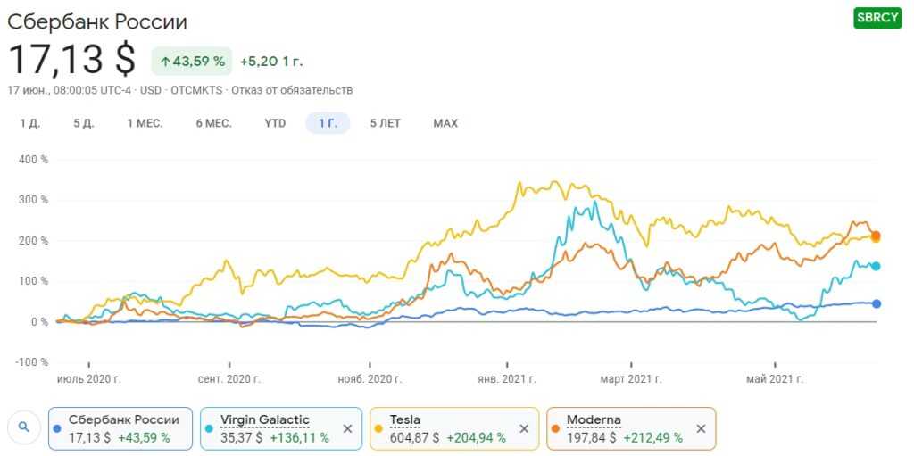
Task: Remove Tesla from the comparison chart
Action: click(524, 428)
